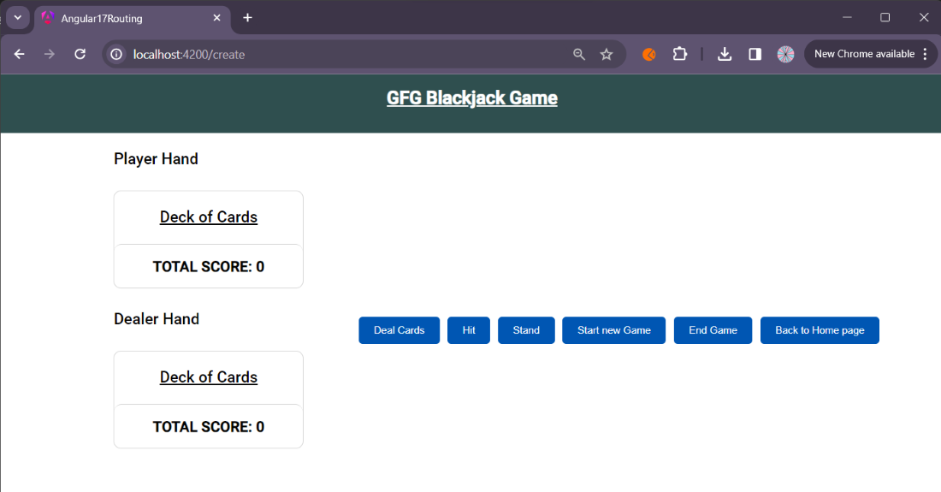Open the Chrome profile avatar
The image size is (941, 492).
(785, 55)
